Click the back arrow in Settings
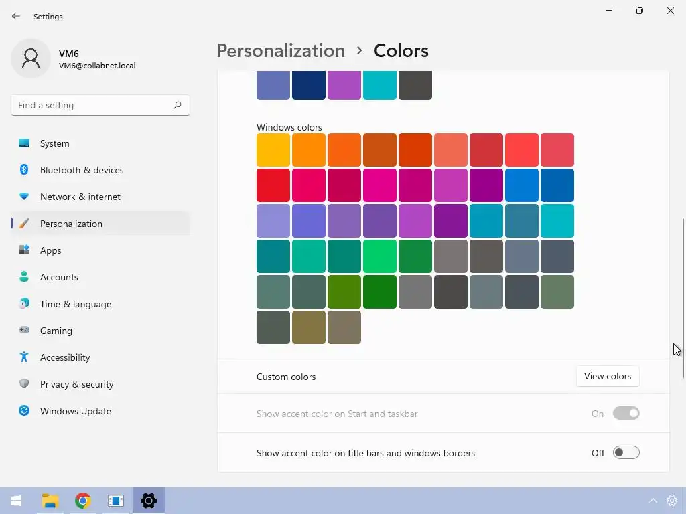The width and height of the screenshot is (686, 514). [16, 16]
